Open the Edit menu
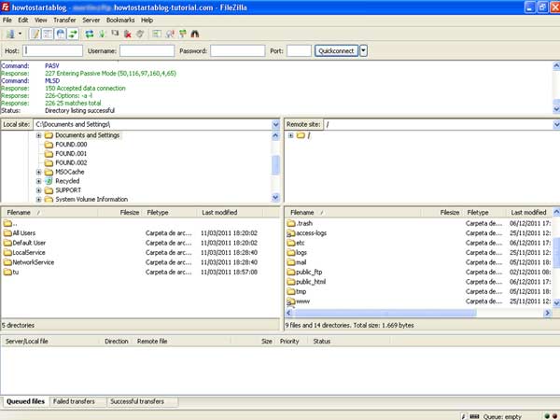This screenshot has width=560, height=420. tap(23, 20)
